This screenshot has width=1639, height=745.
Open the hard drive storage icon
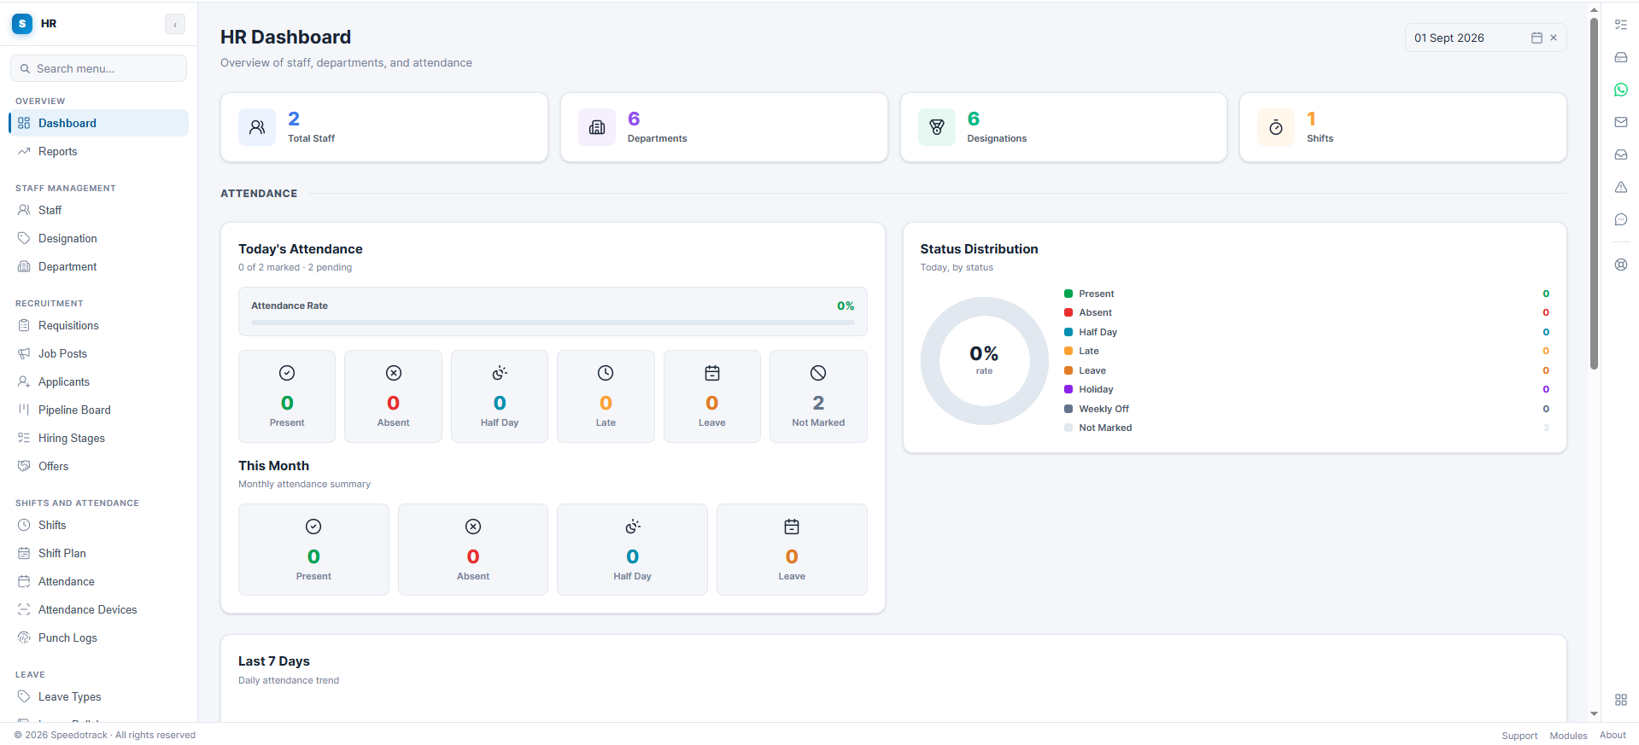tap(1620, 57)
